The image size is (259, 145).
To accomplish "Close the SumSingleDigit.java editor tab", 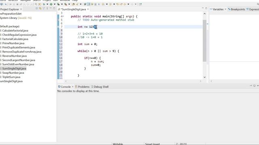I will pos(88,9).
